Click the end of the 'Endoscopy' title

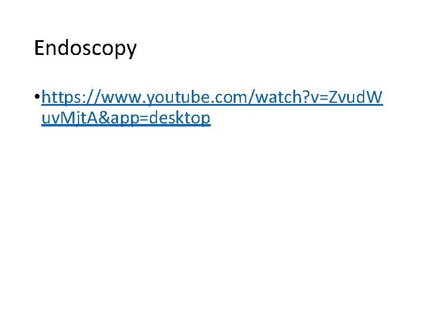pyautogui.click(x=132, y=49)
